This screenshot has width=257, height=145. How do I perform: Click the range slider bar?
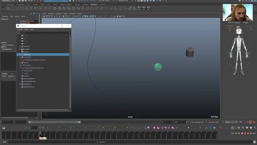[54, 122]
